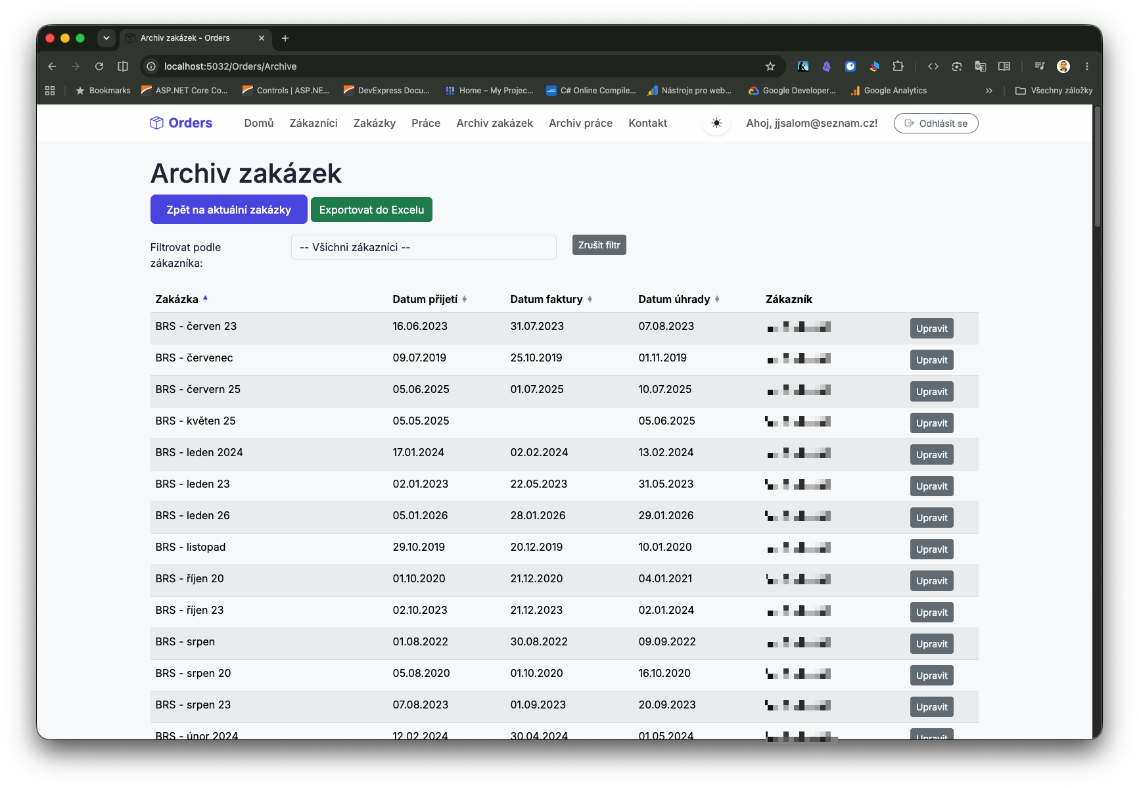The height and width of the screenshot is (788, 1139).
Task: Open a new browser tab with plus
Action: pos(285,38)
